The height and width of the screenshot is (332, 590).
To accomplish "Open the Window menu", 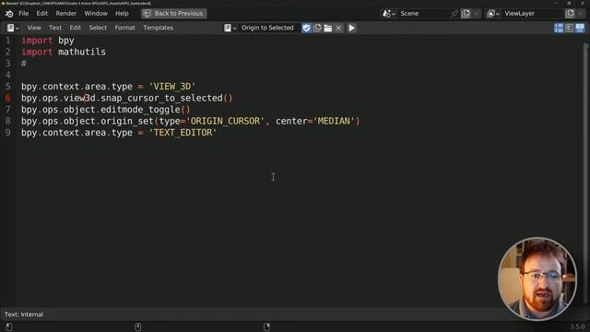I will click(96, 14).
